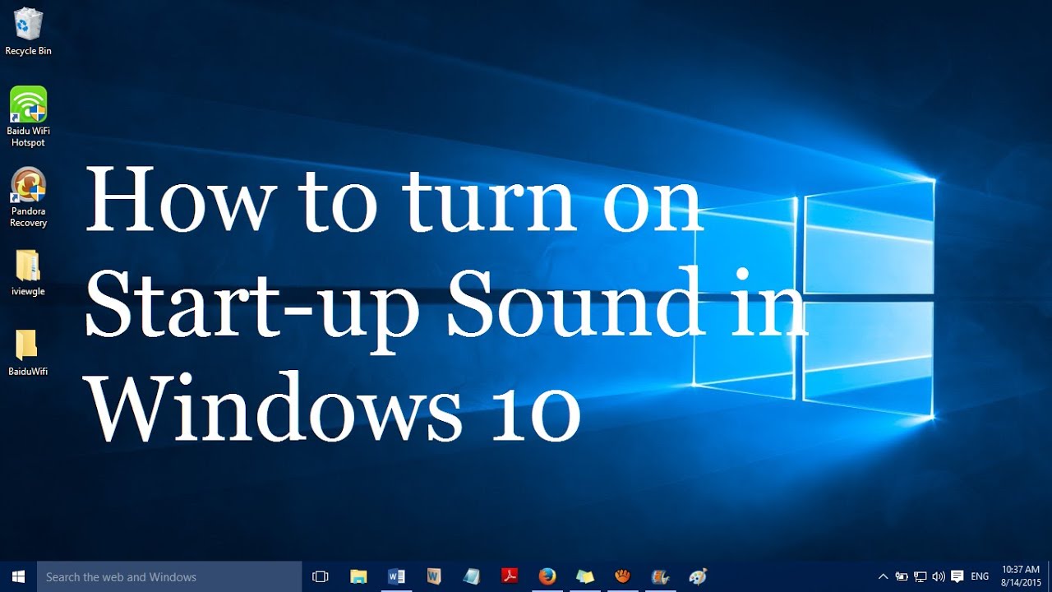This screenshot has width=1052, height=592.
Task: Select the iviewgle folder on desktop
Action: point(28,273)
